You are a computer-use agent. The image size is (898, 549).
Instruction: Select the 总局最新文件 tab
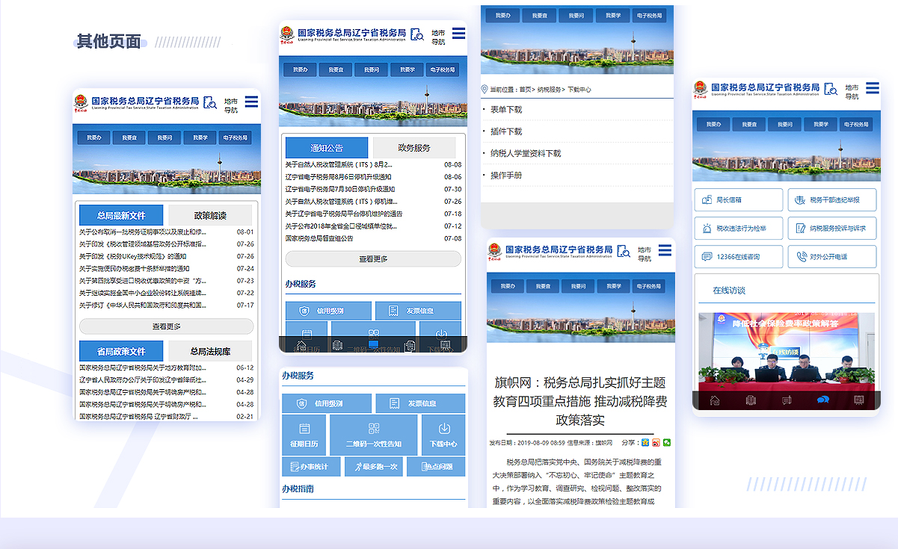coord(121,215)
